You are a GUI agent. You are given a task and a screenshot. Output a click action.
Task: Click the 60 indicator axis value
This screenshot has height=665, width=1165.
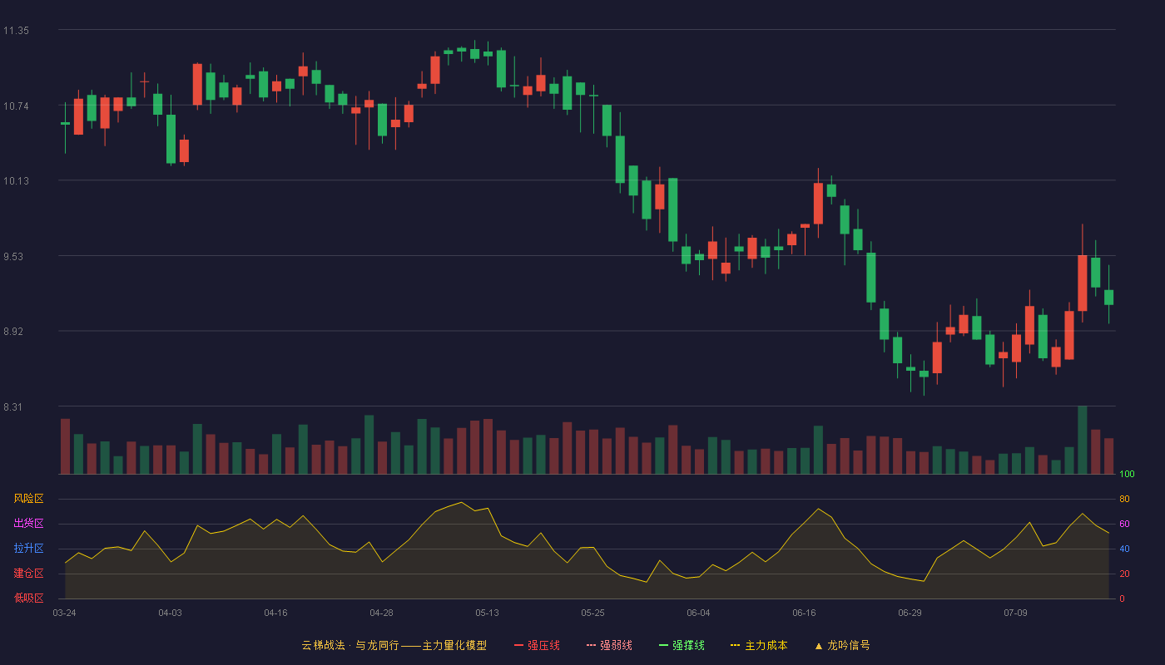coord(1124,524)
